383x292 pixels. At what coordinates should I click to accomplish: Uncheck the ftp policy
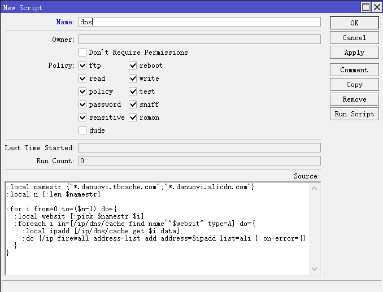pos(83,66)
